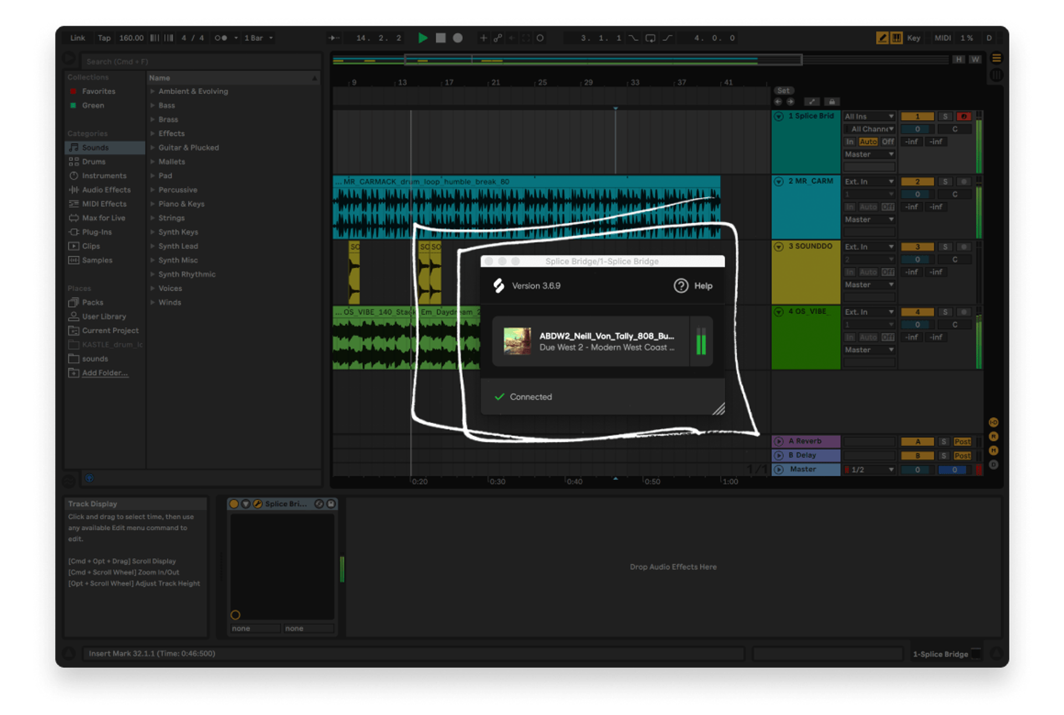Click the sample album art thumbnail in Splice Bridge
The image size is (1064, 715).
[x=516, y=341]
